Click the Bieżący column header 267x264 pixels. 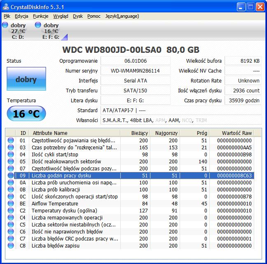[135, 133]
